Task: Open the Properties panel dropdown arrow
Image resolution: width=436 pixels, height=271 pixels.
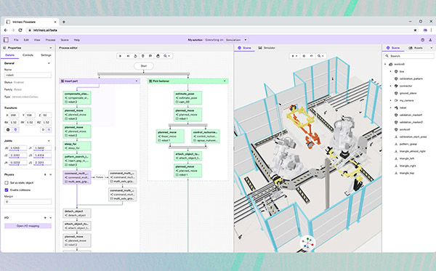Action: [51, 48]
